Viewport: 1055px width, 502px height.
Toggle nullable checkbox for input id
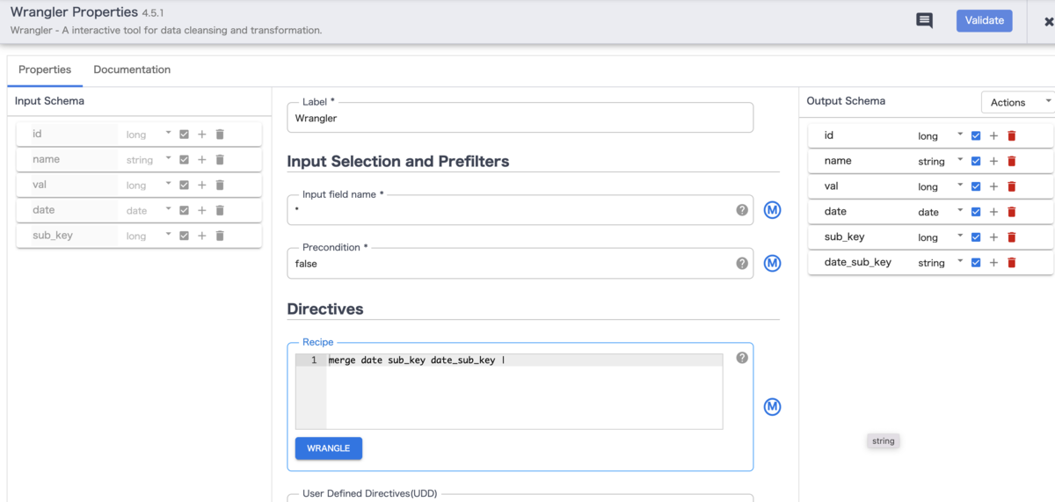[184, 135]
